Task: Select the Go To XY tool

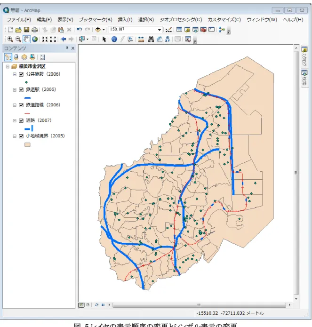Action: [168, 39]
